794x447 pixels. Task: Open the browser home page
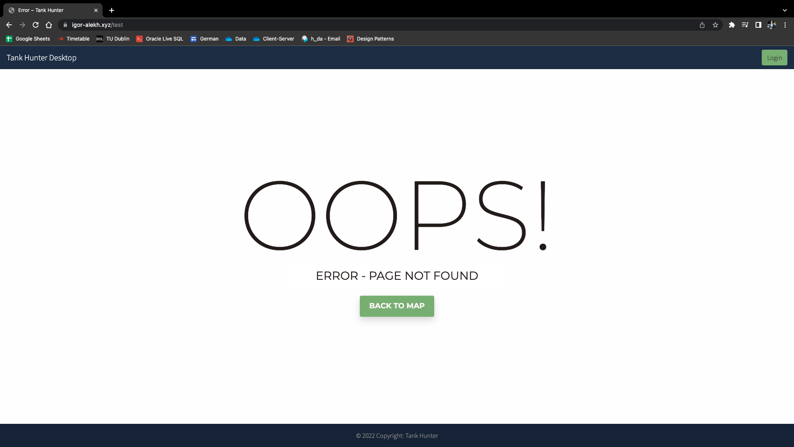pyautogui.click(x=49, y=25)
